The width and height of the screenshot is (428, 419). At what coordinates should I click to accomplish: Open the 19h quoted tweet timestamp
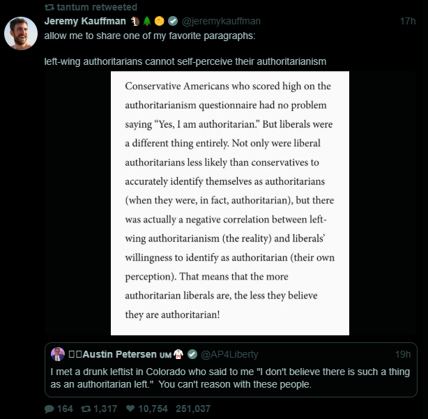coord(403,354)
